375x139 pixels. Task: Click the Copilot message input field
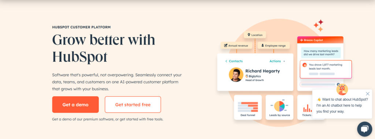[319, 84]
